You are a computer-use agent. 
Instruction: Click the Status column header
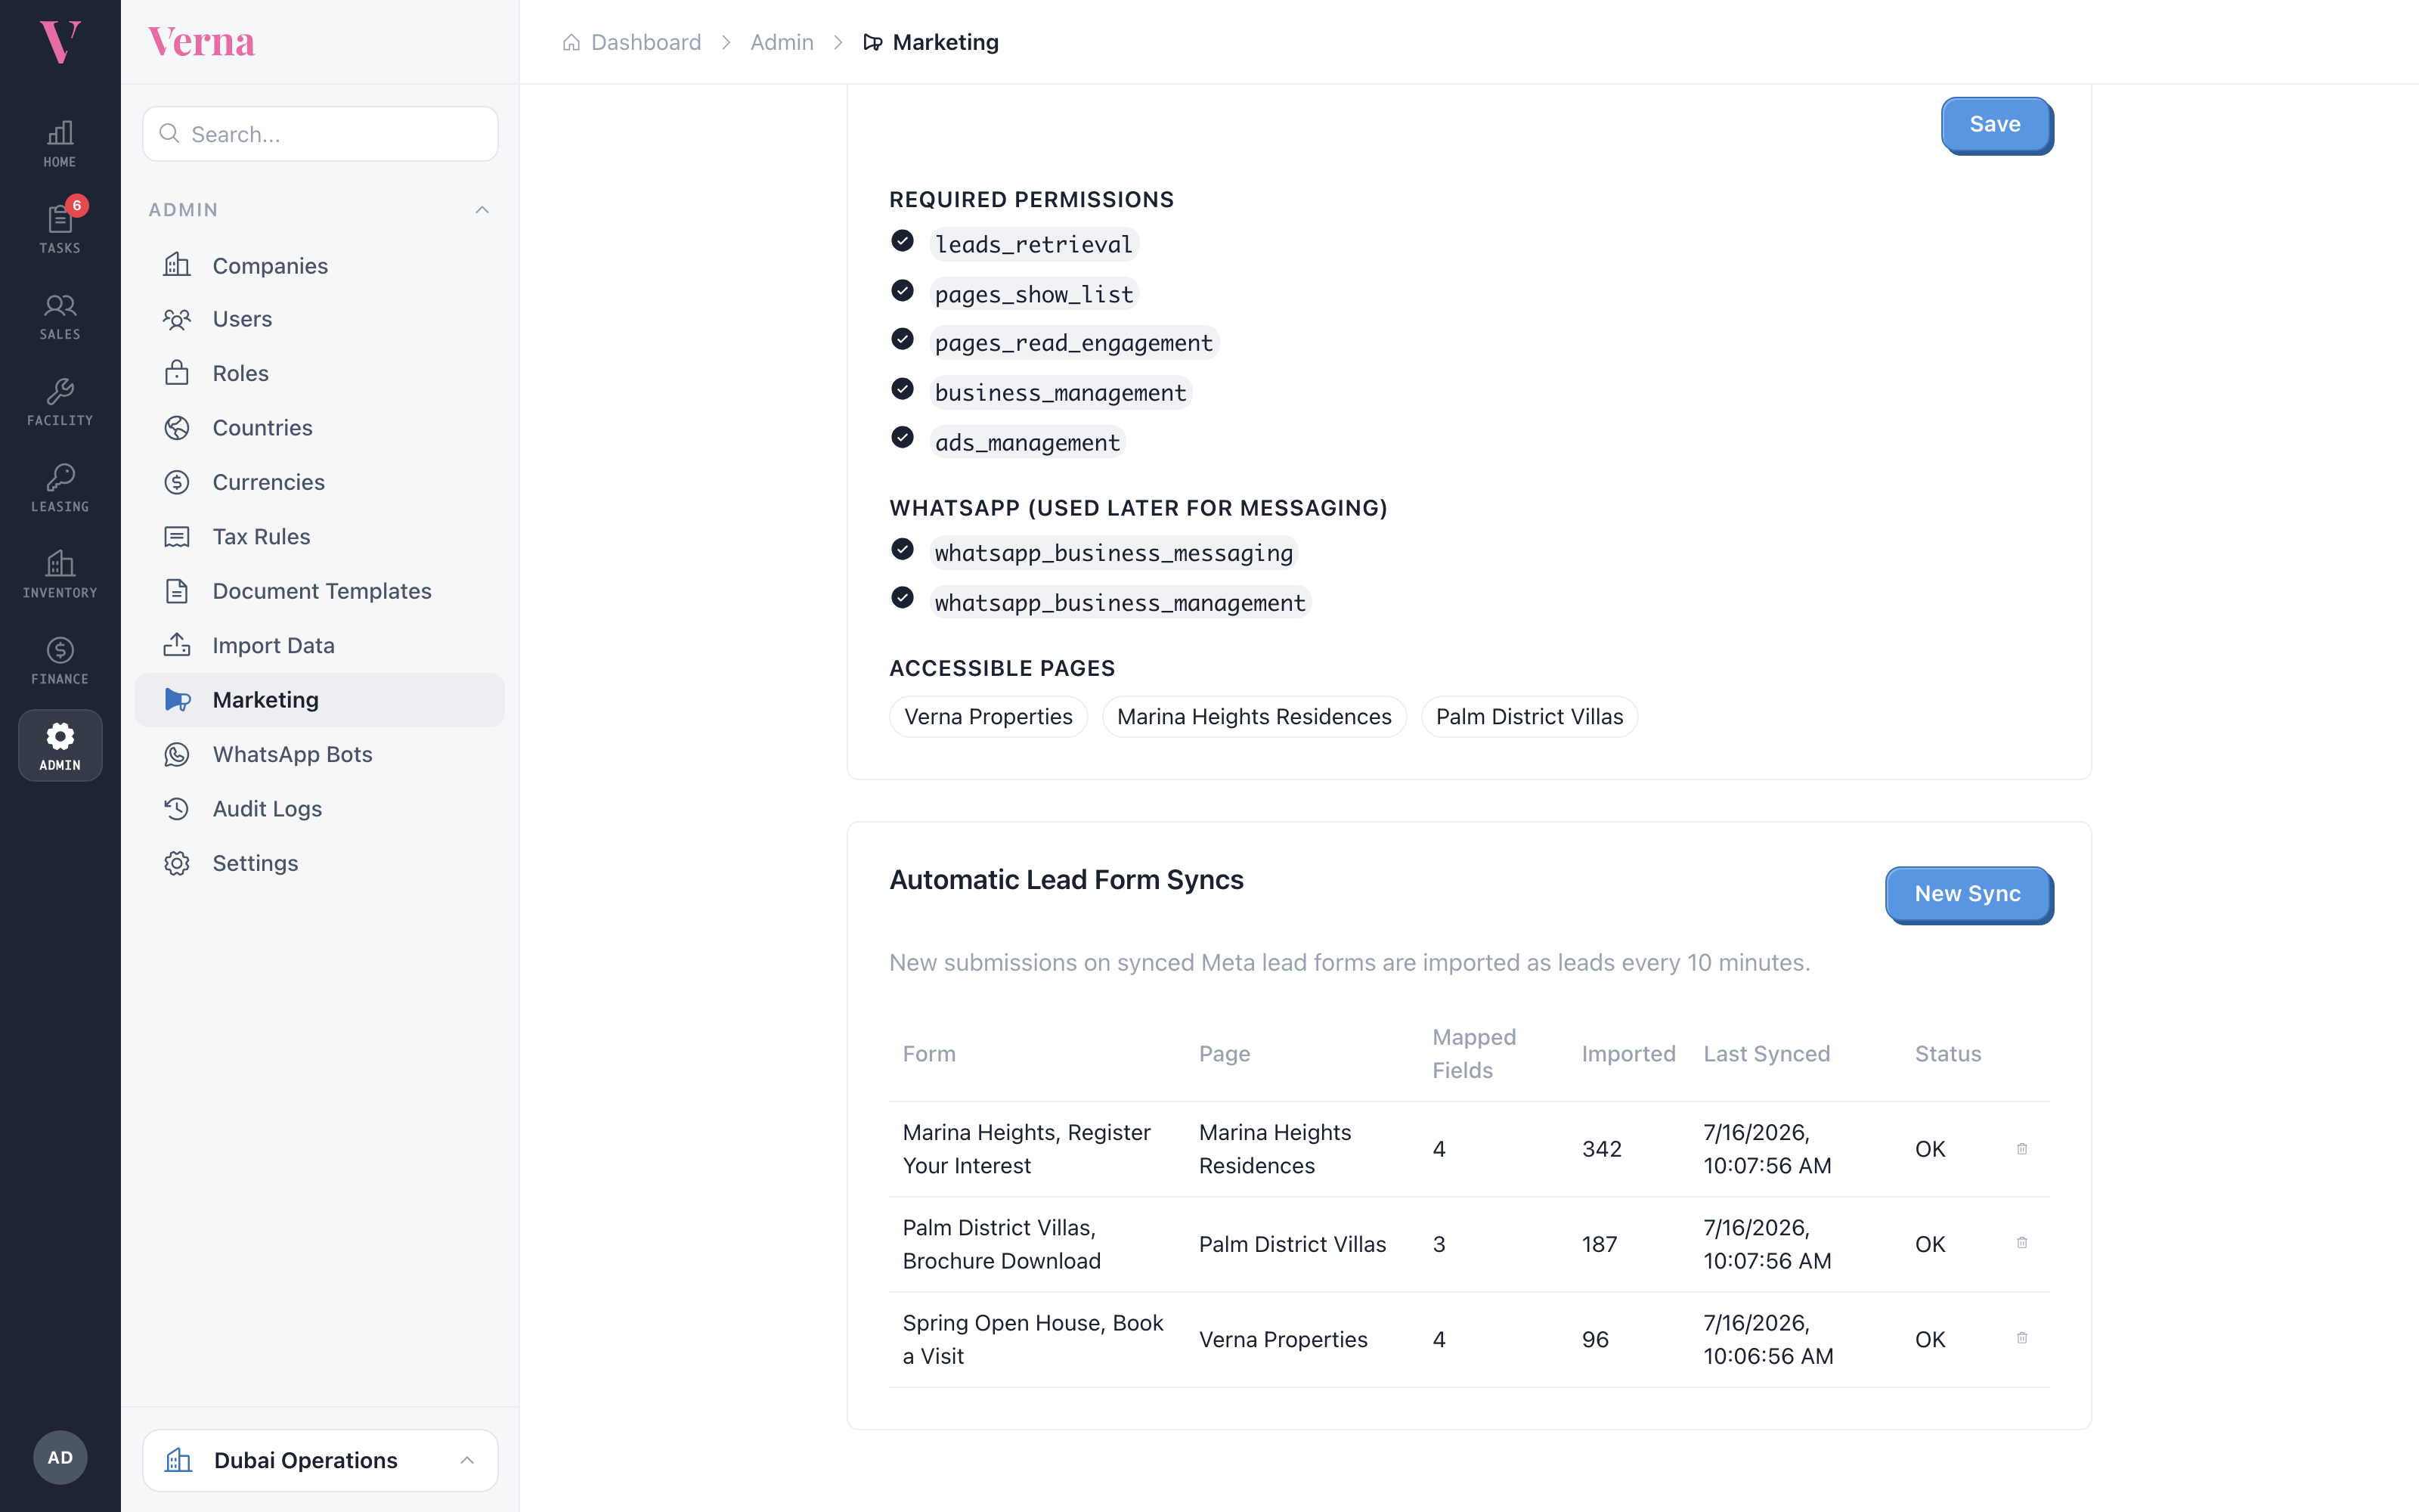[1947, 1054]
